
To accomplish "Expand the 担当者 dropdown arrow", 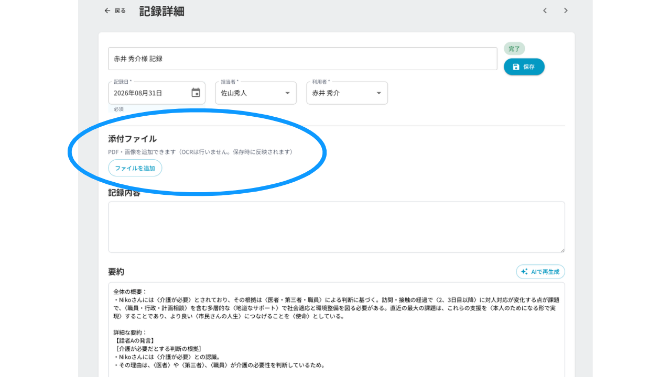I will pyautogui.click(x=287, y=93).
